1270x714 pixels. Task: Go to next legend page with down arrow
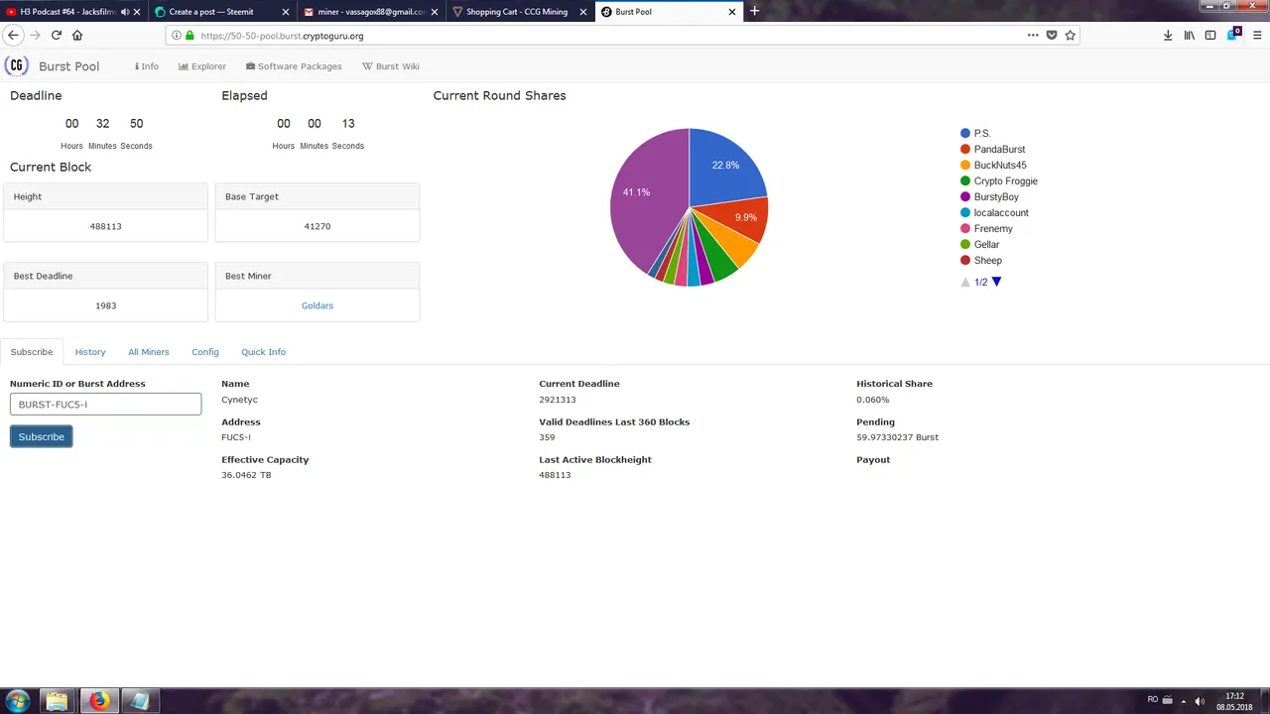[x=996, y=282]
